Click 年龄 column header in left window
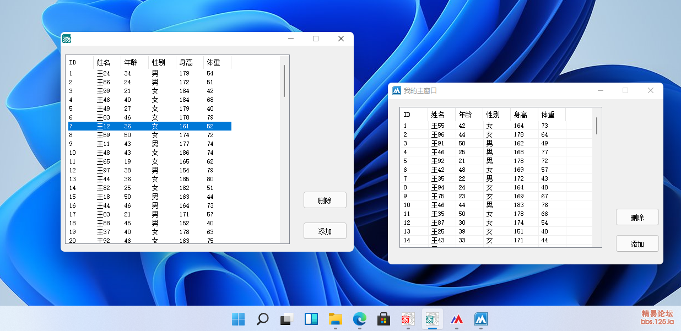The image size is (681, 331). (135, 62)
